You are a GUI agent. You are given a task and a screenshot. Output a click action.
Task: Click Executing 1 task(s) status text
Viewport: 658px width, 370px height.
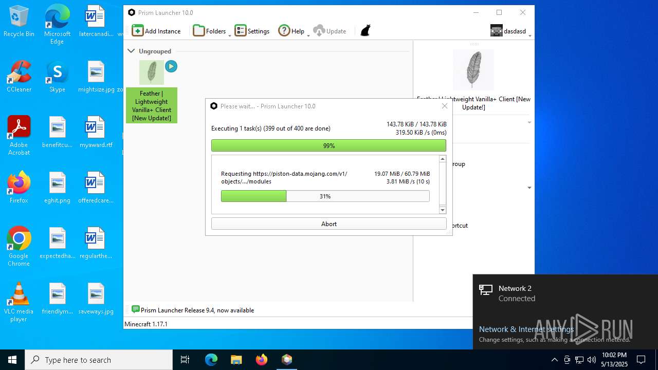(271, 128)
